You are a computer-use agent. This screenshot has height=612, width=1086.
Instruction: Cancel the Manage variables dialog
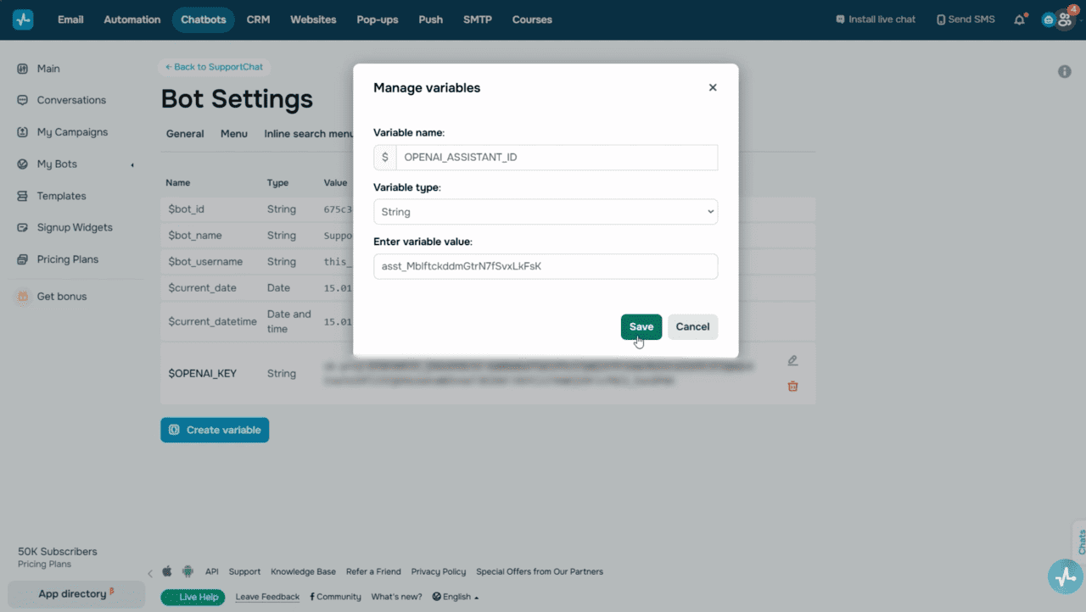(x=693, y=327)
